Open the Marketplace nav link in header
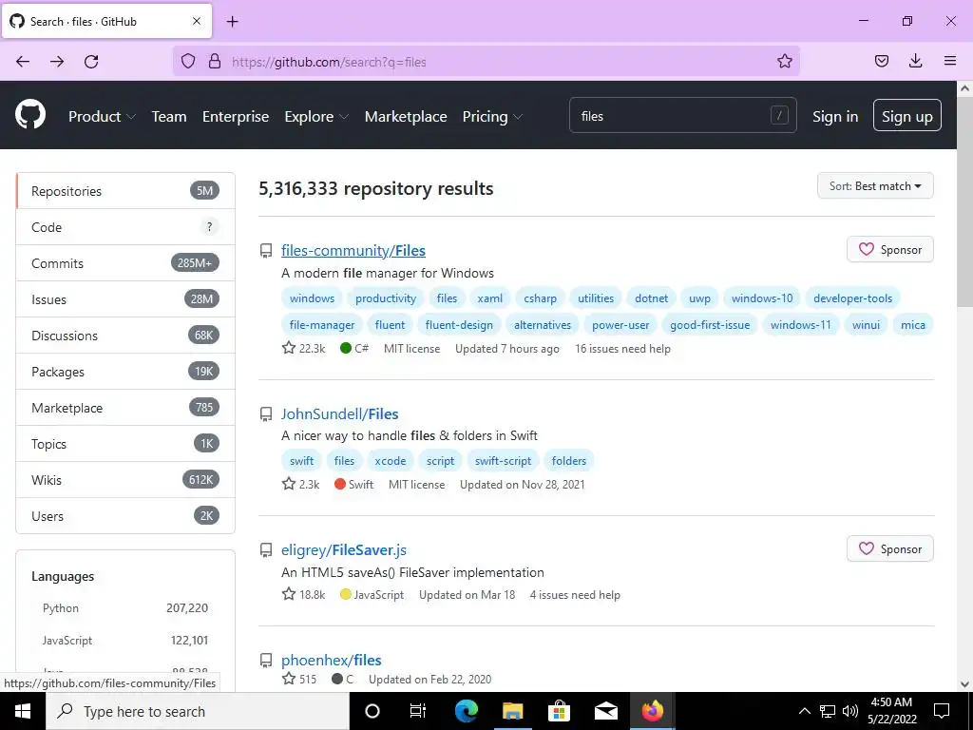Image resolution: width=973 pixels, height=730 pixels. pos(406,116)
